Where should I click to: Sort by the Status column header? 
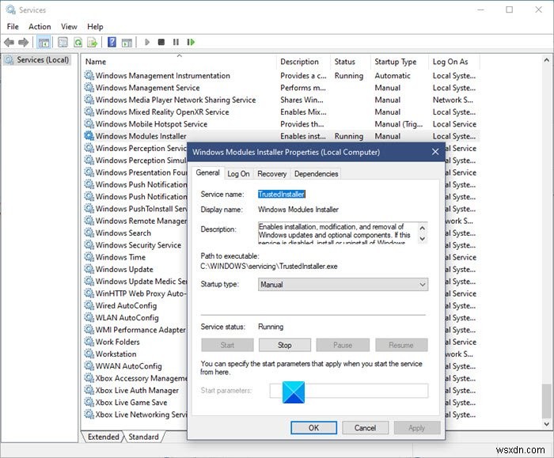tap(351, 62)
